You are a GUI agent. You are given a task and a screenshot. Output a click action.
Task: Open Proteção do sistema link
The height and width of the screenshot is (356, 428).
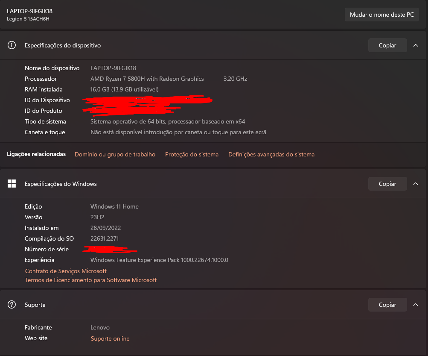pyautogui.click(x=192, y=154)
